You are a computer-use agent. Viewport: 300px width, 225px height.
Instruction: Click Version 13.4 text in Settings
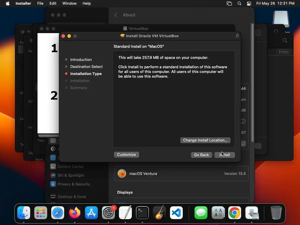(235, 173)
